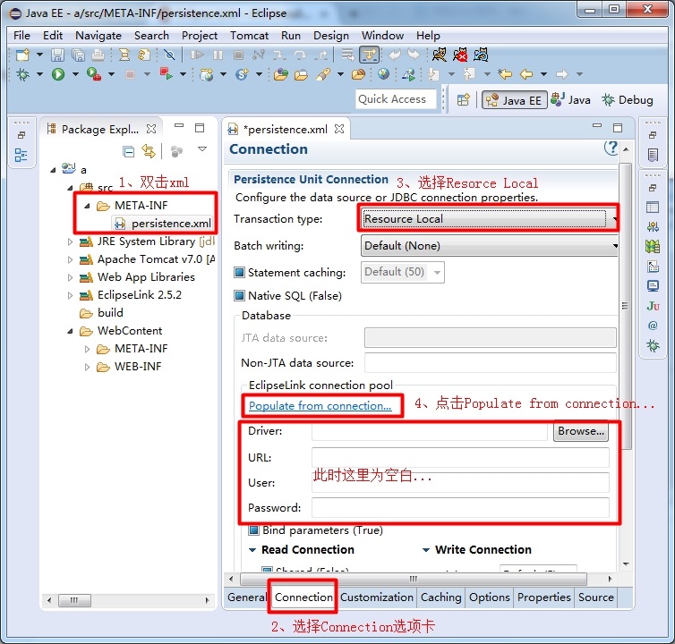The height and width of the screenshot is (644, 675).
Task: Click Populate from connection link
Action: point(320,406)
